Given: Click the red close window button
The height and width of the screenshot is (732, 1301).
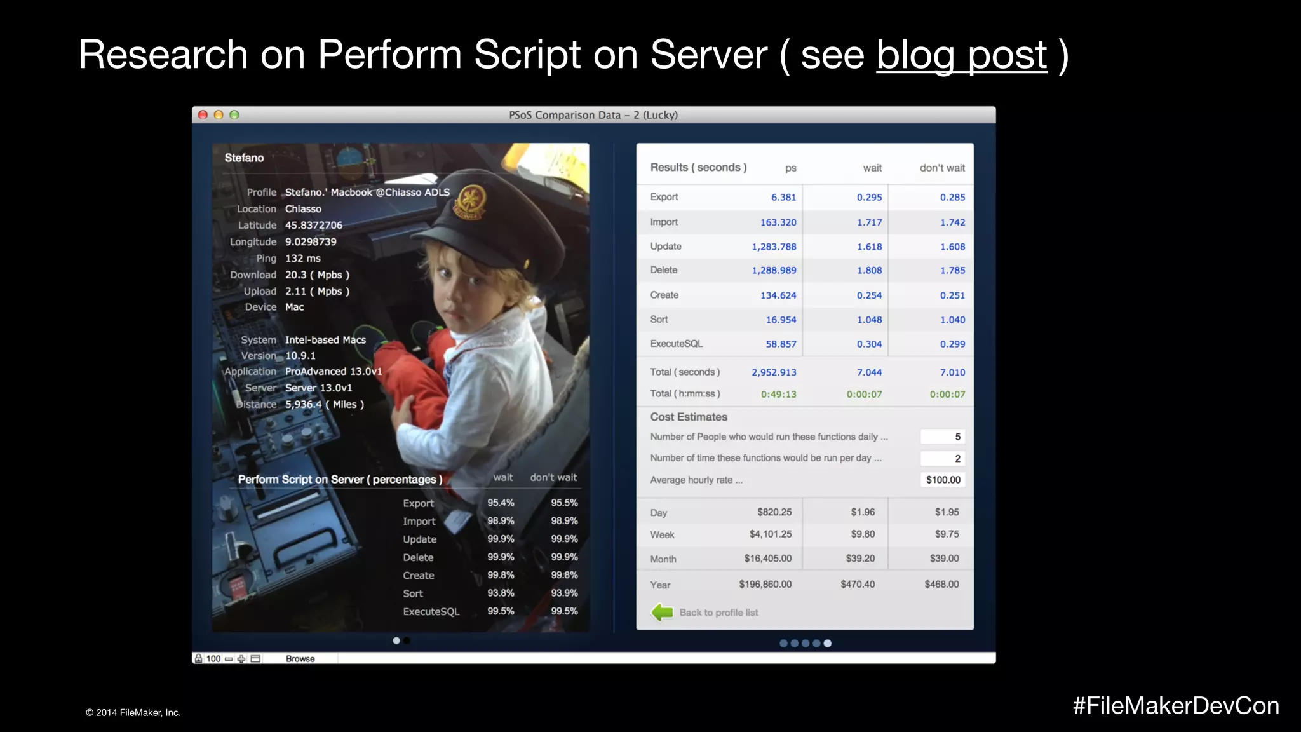Looking at the screenshot, I should click(x=203, y=115).
